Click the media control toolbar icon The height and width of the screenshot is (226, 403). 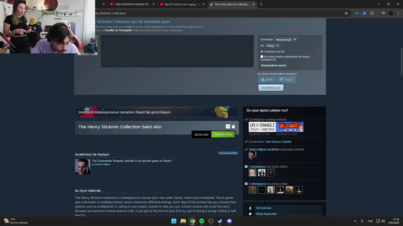(x=383, y=13)
